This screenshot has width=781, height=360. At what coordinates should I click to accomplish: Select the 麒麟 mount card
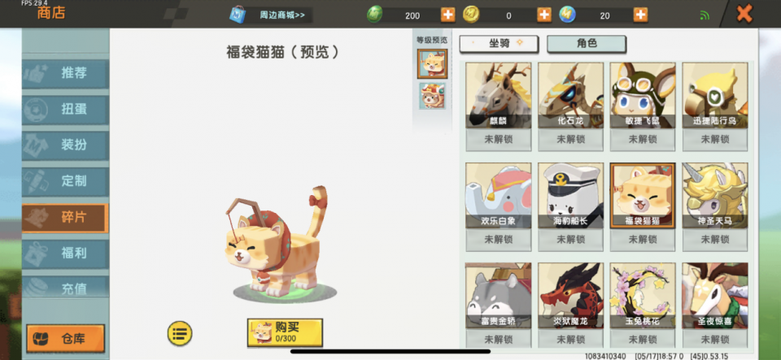click(499, 106)
